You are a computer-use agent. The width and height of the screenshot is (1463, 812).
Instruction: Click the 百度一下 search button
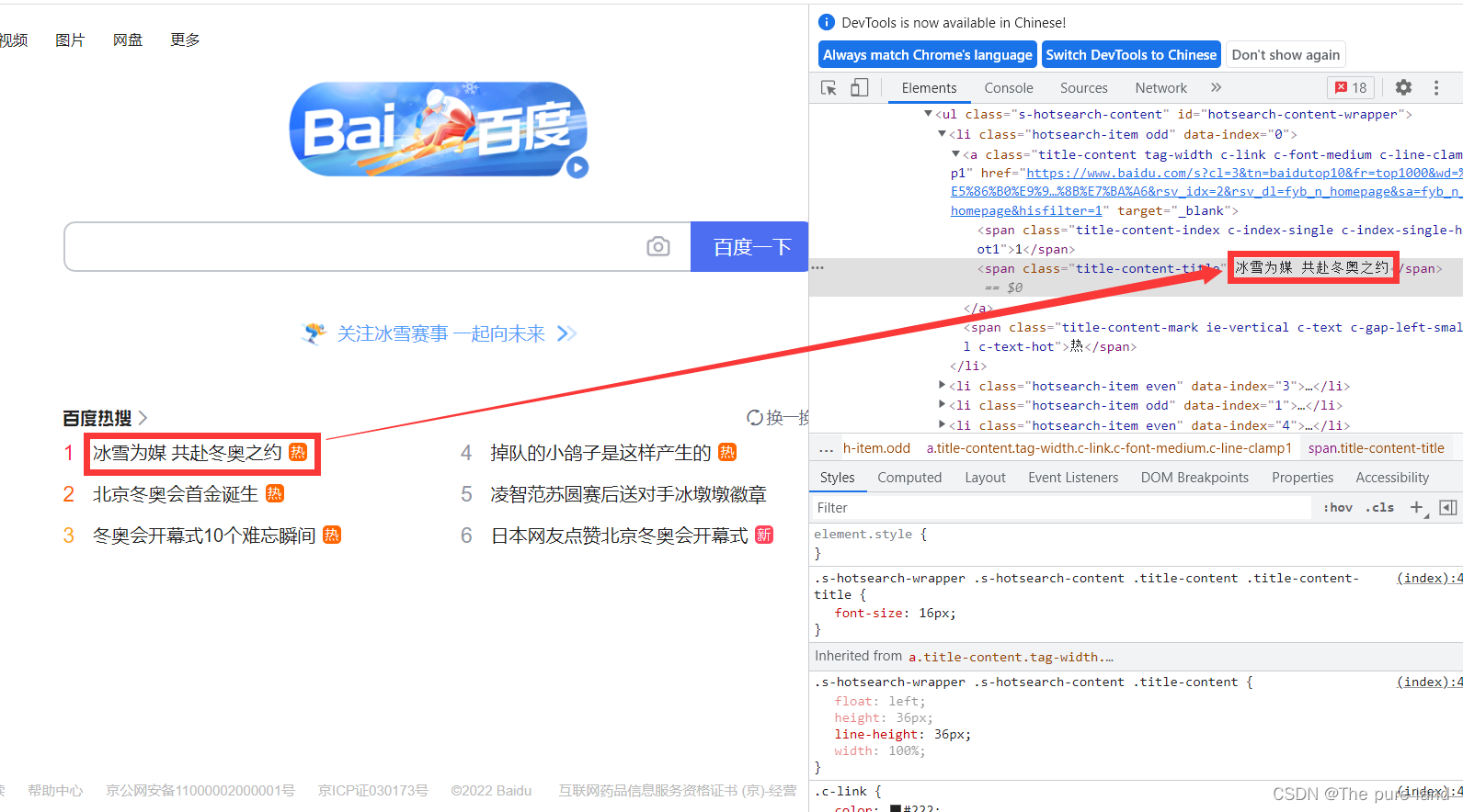click(751, 246)
